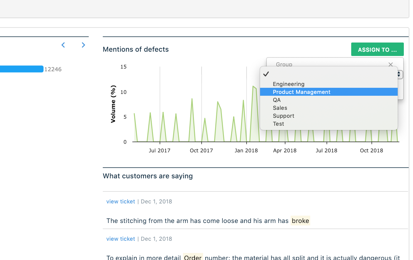
Task: Choose Sales from the dropdown list
Action: coord(280,108)
